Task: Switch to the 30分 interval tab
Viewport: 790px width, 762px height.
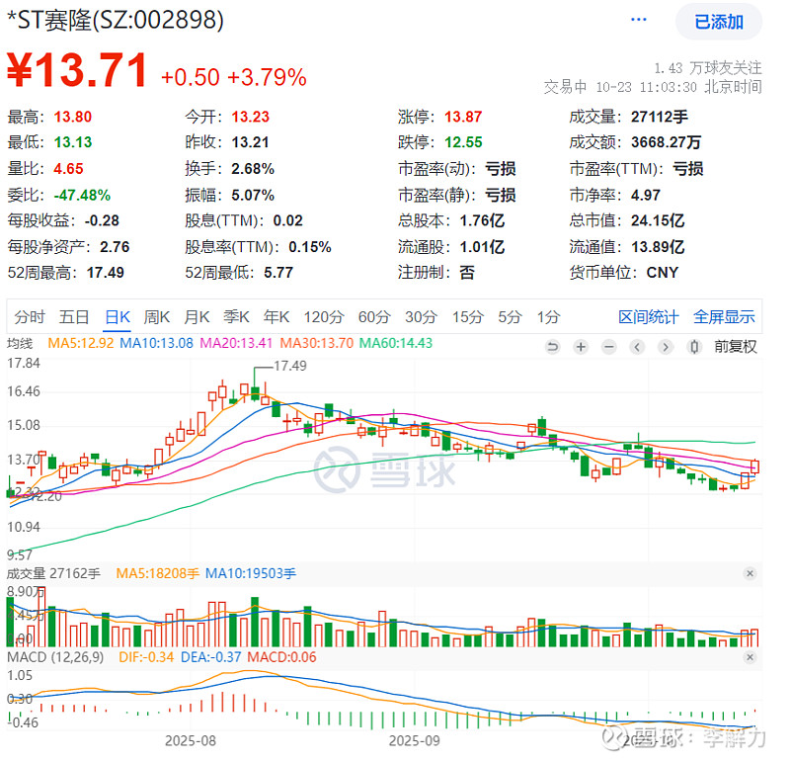Action: coord(421,317)
